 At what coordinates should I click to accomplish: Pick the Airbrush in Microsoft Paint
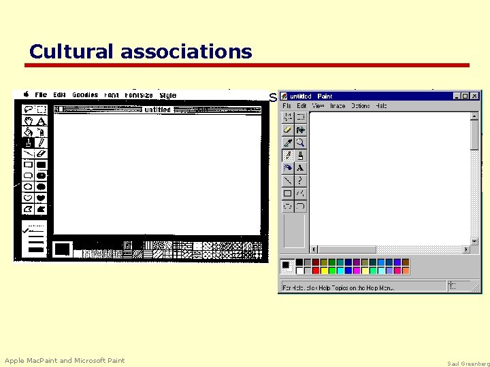tap(287, 168)
